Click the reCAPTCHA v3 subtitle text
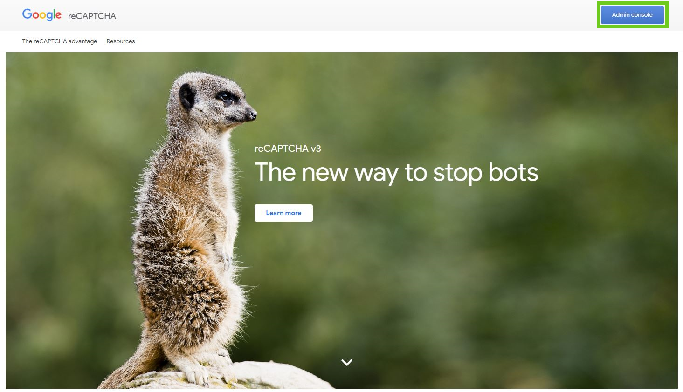The image size is (683, 392). pyautogui.click(x=288, y=149)
